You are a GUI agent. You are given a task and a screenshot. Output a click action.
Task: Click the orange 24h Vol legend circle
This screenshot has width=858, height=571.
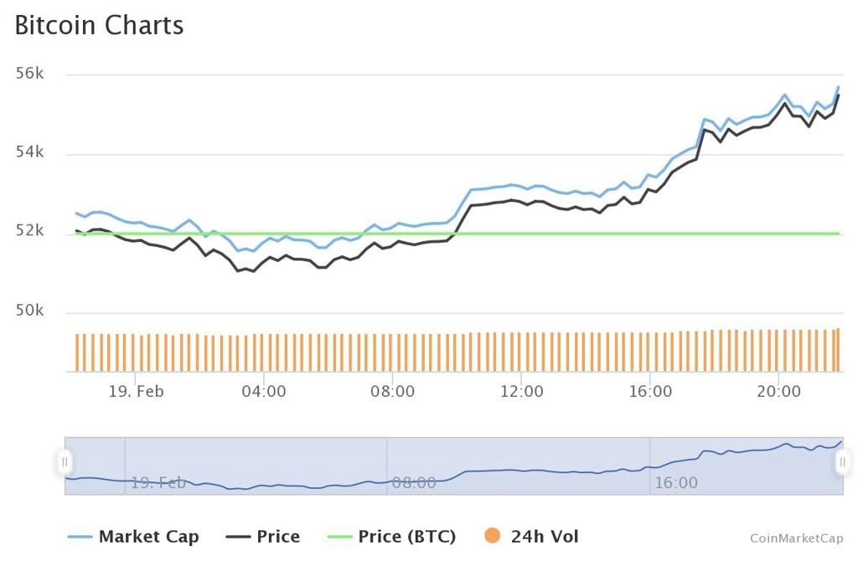(493, 536)
